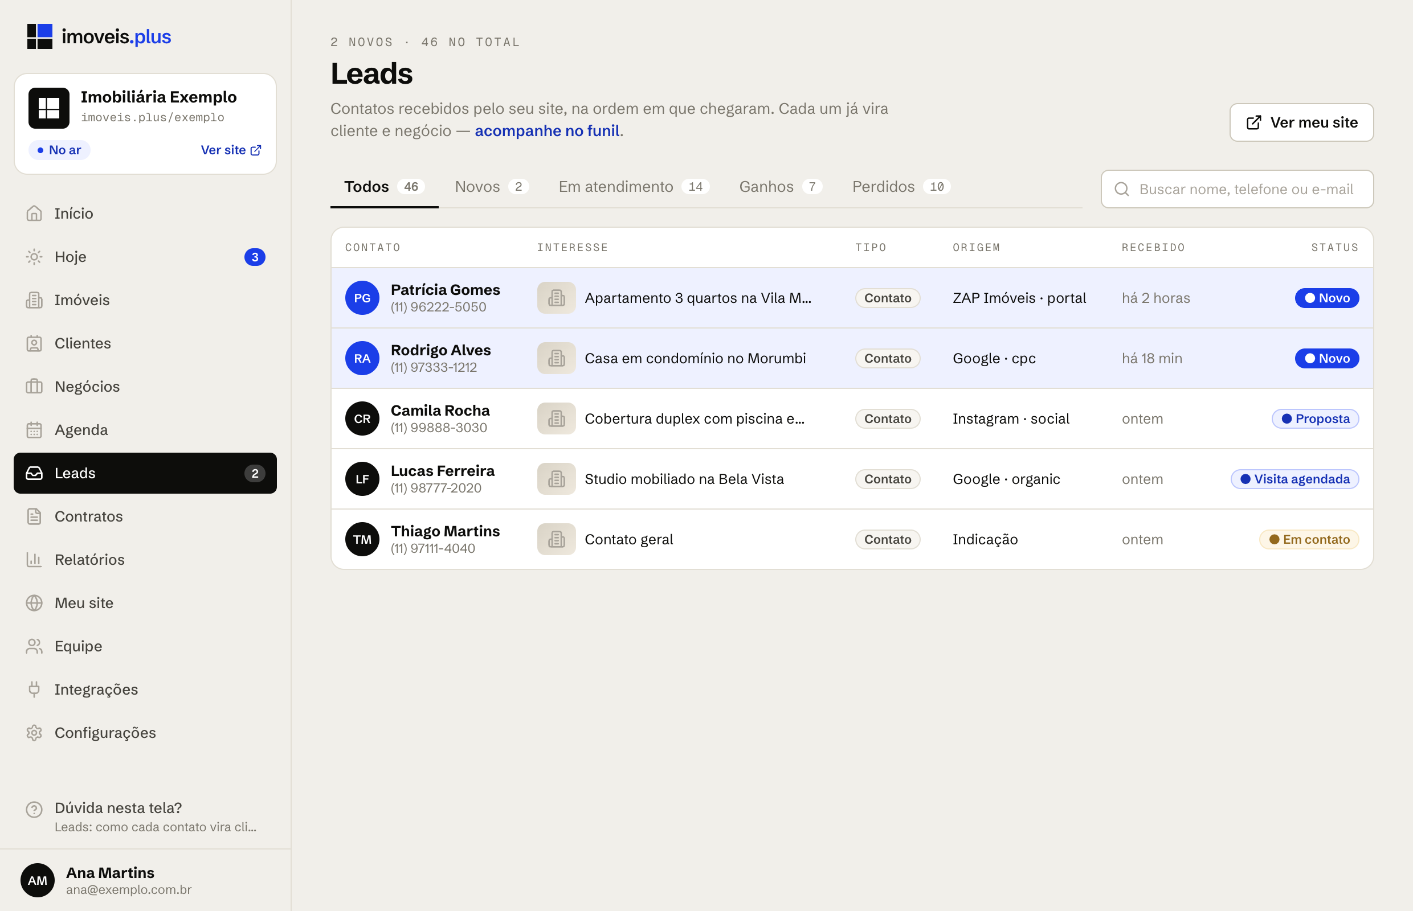Switch to the Perdidos tab
1413x911 pixels.
tap(901, 187)
